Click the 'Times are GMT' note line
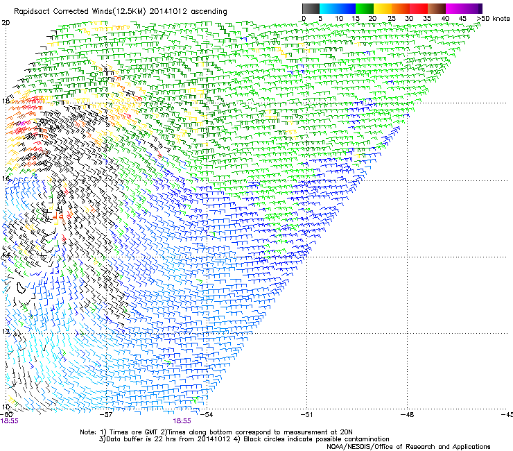Image resolution: width=513 pixels, height=451 pixels. tap(216, 432)
